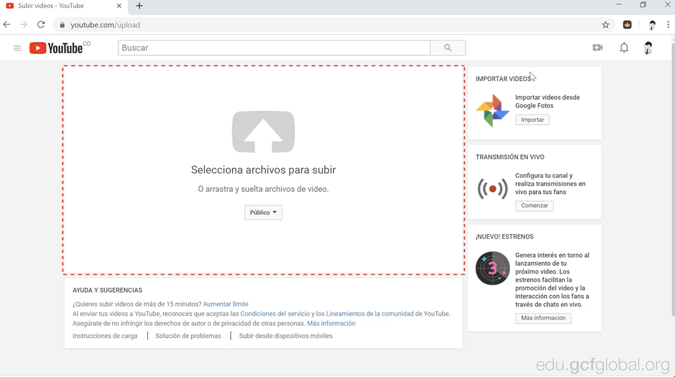Click the search magnifier button

pos(448,48)
